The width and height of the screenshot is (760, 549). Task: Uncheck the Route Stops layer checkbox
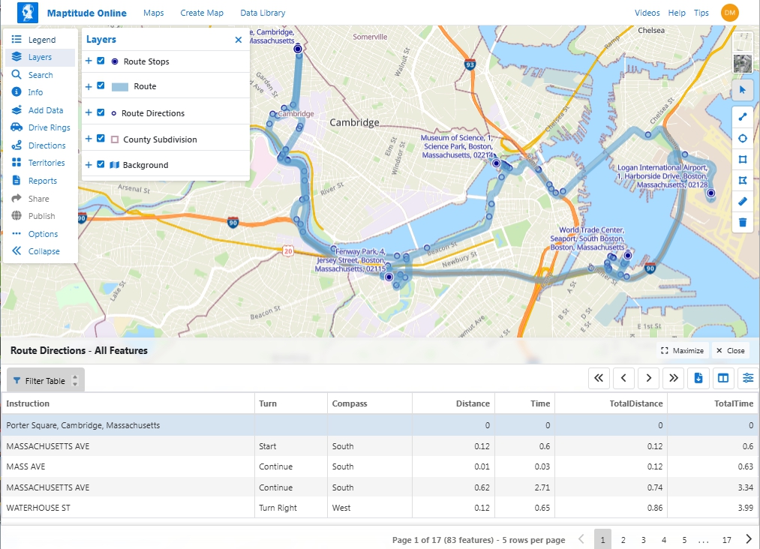[x=101, y=61]
